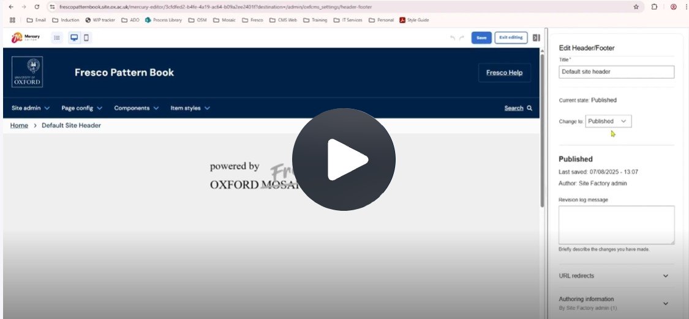The width and height of the screenshot is (689, 319).
Task: Open the Personal bookmark folder
Action: tap(382, 20)
